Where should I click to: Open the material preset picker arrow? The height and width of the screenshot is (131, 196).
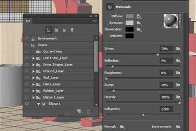click(x=180, y=21)
